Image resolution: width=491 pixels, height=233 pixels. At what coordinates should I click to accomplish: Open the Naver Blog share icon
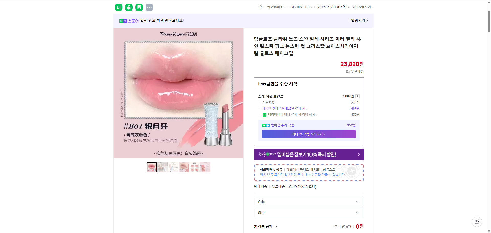(x=118, y=7)
